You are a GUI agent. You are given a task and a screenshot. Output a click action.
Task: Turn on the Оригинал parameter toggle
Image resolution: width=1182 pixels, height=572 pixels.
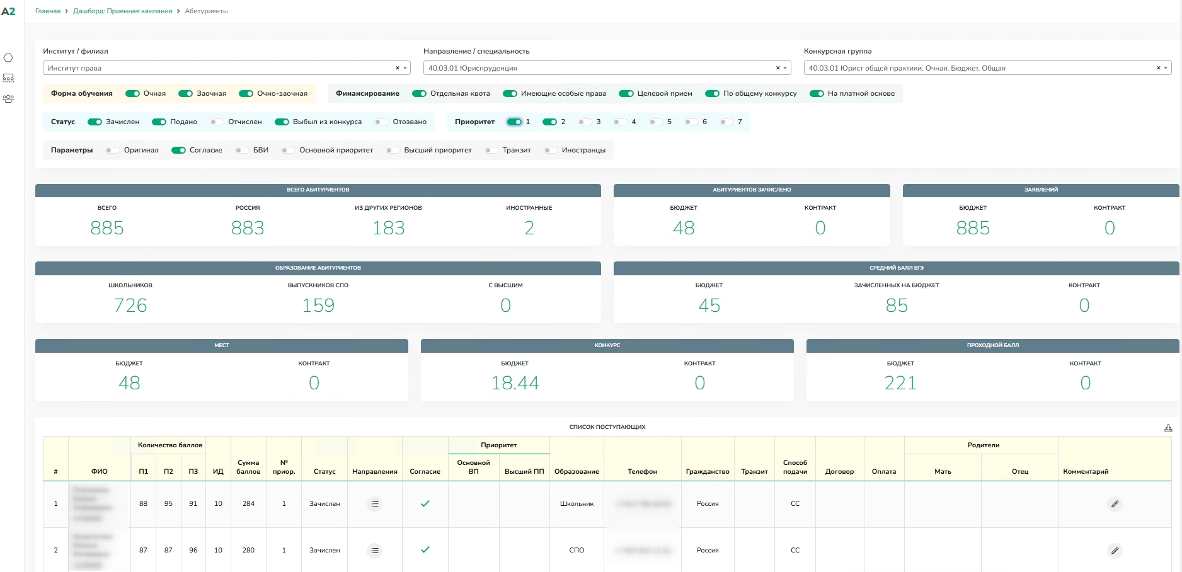click(x=112, y=151)
